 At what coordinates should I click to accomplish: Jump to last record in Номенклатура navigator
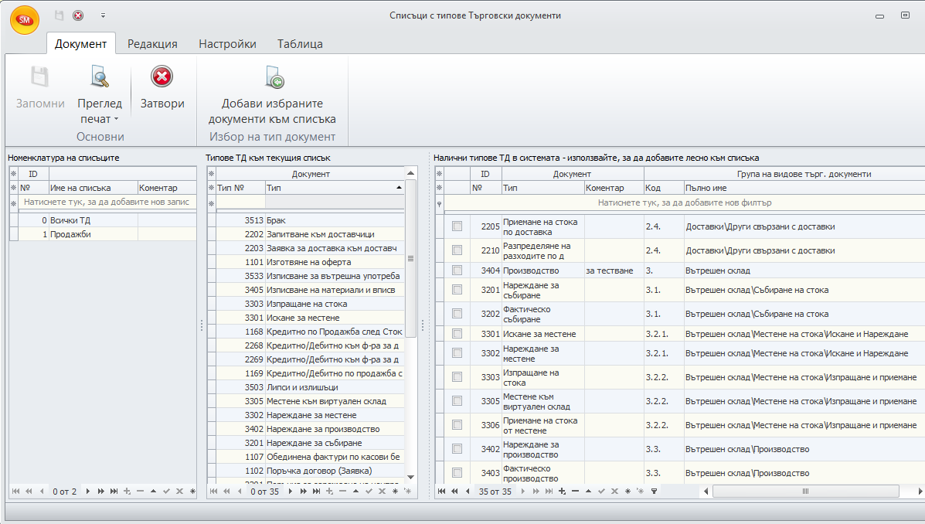114,491
